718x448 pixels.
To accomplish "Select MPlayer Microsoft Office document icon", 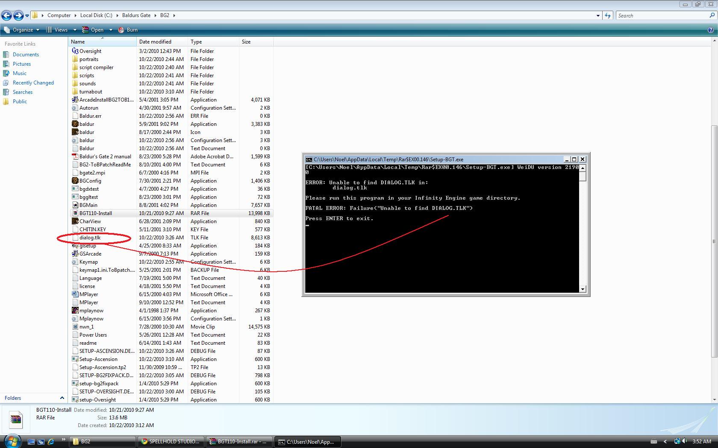I will 75,294.
